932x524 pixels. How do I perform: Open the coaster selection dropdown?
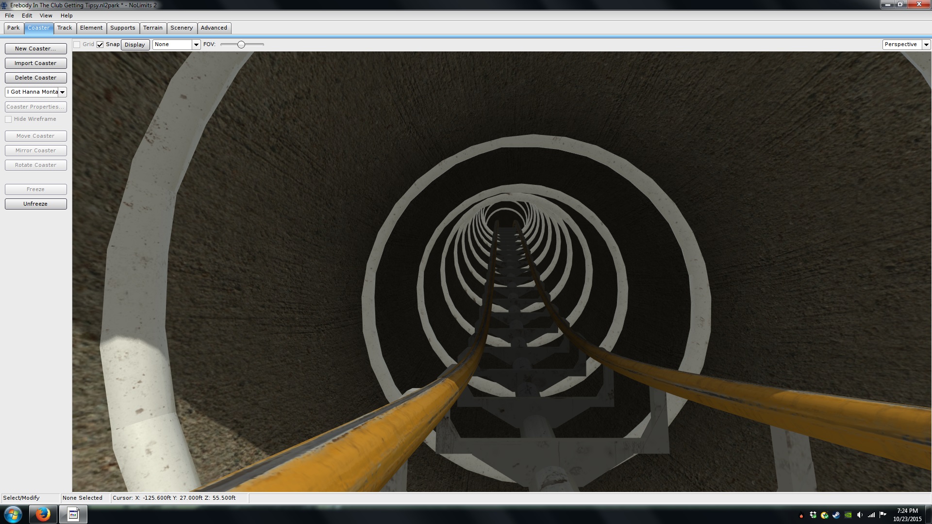click(62, 92)
